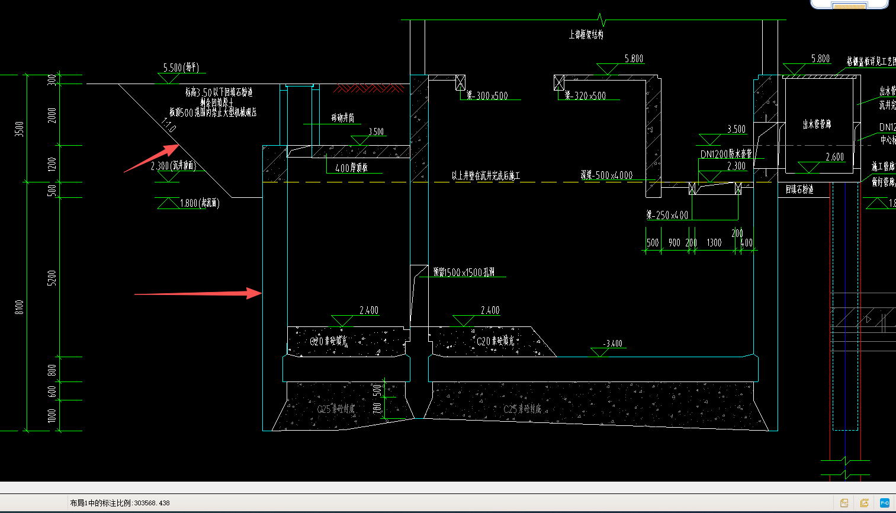The height and width of the screenshot is (513, 896).
Task: Click the floating widget handle at top right
Action: tap(849, 5)
